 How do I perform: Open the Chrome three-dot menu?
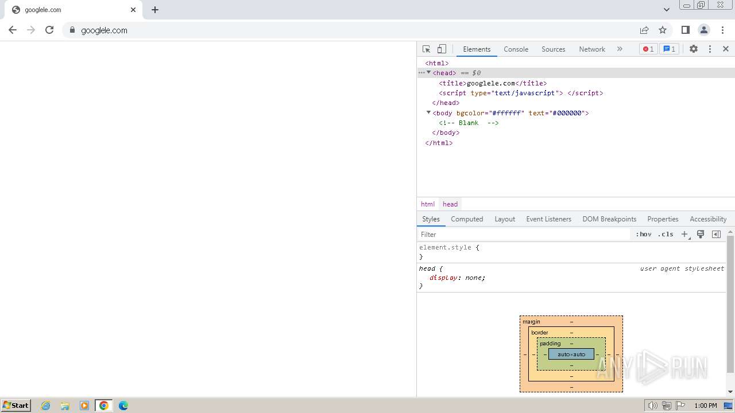pyautogui.click(x=722, y=30)
